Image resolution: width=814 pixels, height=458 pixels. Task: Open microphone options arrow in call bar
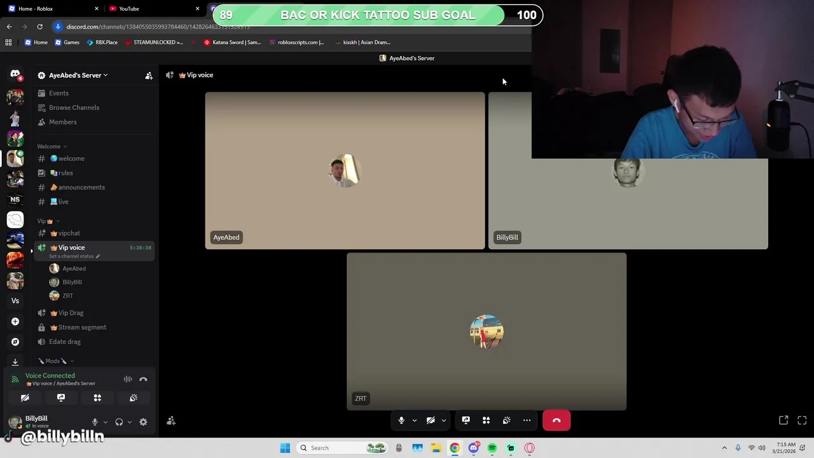(x=414, y=420)
